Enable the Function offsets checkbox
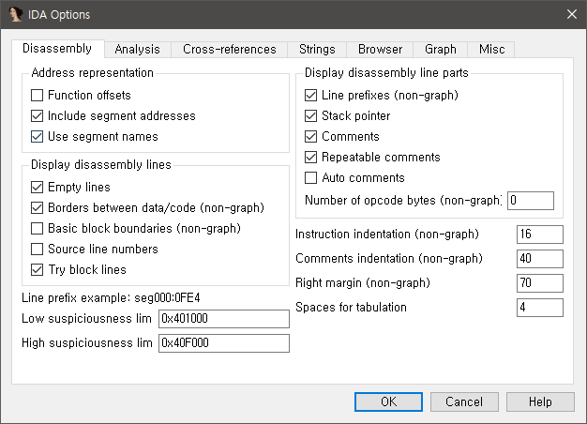 coord(37,96)
